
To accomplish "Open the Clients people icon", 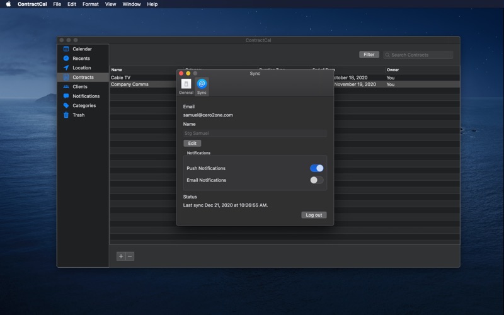I will [x=66, y=86].
